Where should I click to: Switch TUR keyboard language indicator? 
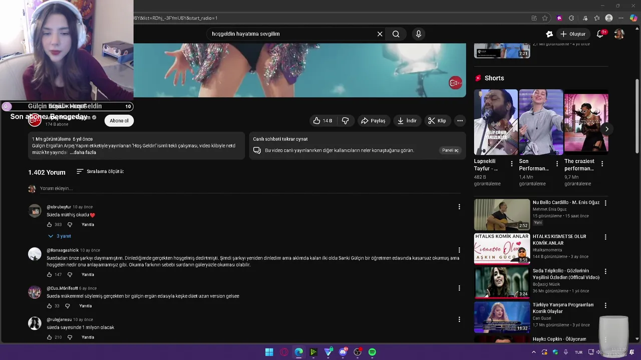tap(578, 352)
